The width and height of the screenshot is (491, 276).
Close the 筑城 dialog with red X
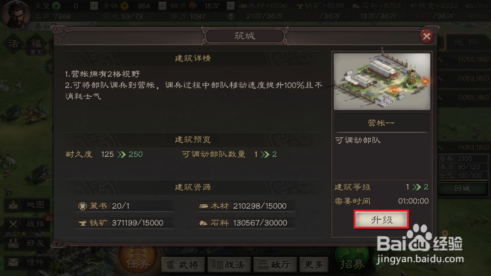[426, 36]
